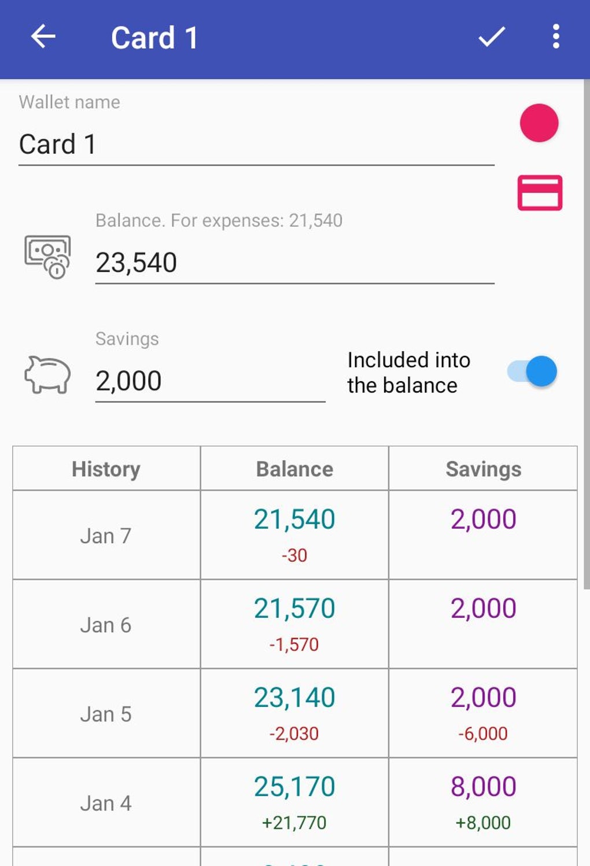Open the Jan 7 history row
The image size is (590, 866).
coord(106,536)
